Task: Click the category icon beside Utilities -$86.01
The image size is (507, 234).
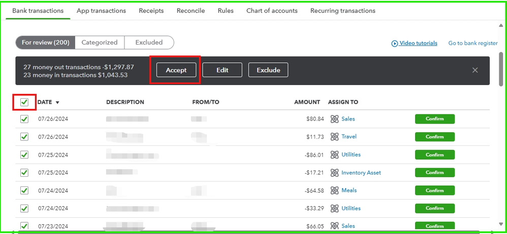Action: click(x=334, y=154)
